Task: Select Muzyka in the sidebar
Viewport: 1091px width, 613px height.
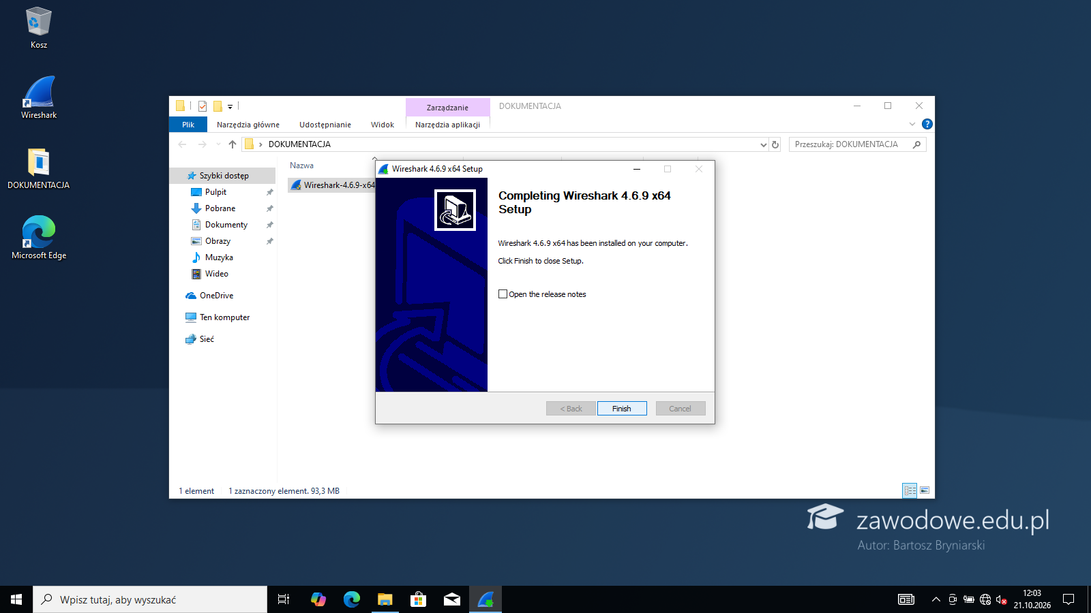Action: point(219,257)
